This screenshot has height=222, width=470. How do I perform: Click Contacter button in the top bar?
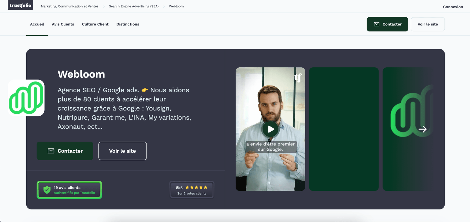pyautogui.click(x=387, y=24)
